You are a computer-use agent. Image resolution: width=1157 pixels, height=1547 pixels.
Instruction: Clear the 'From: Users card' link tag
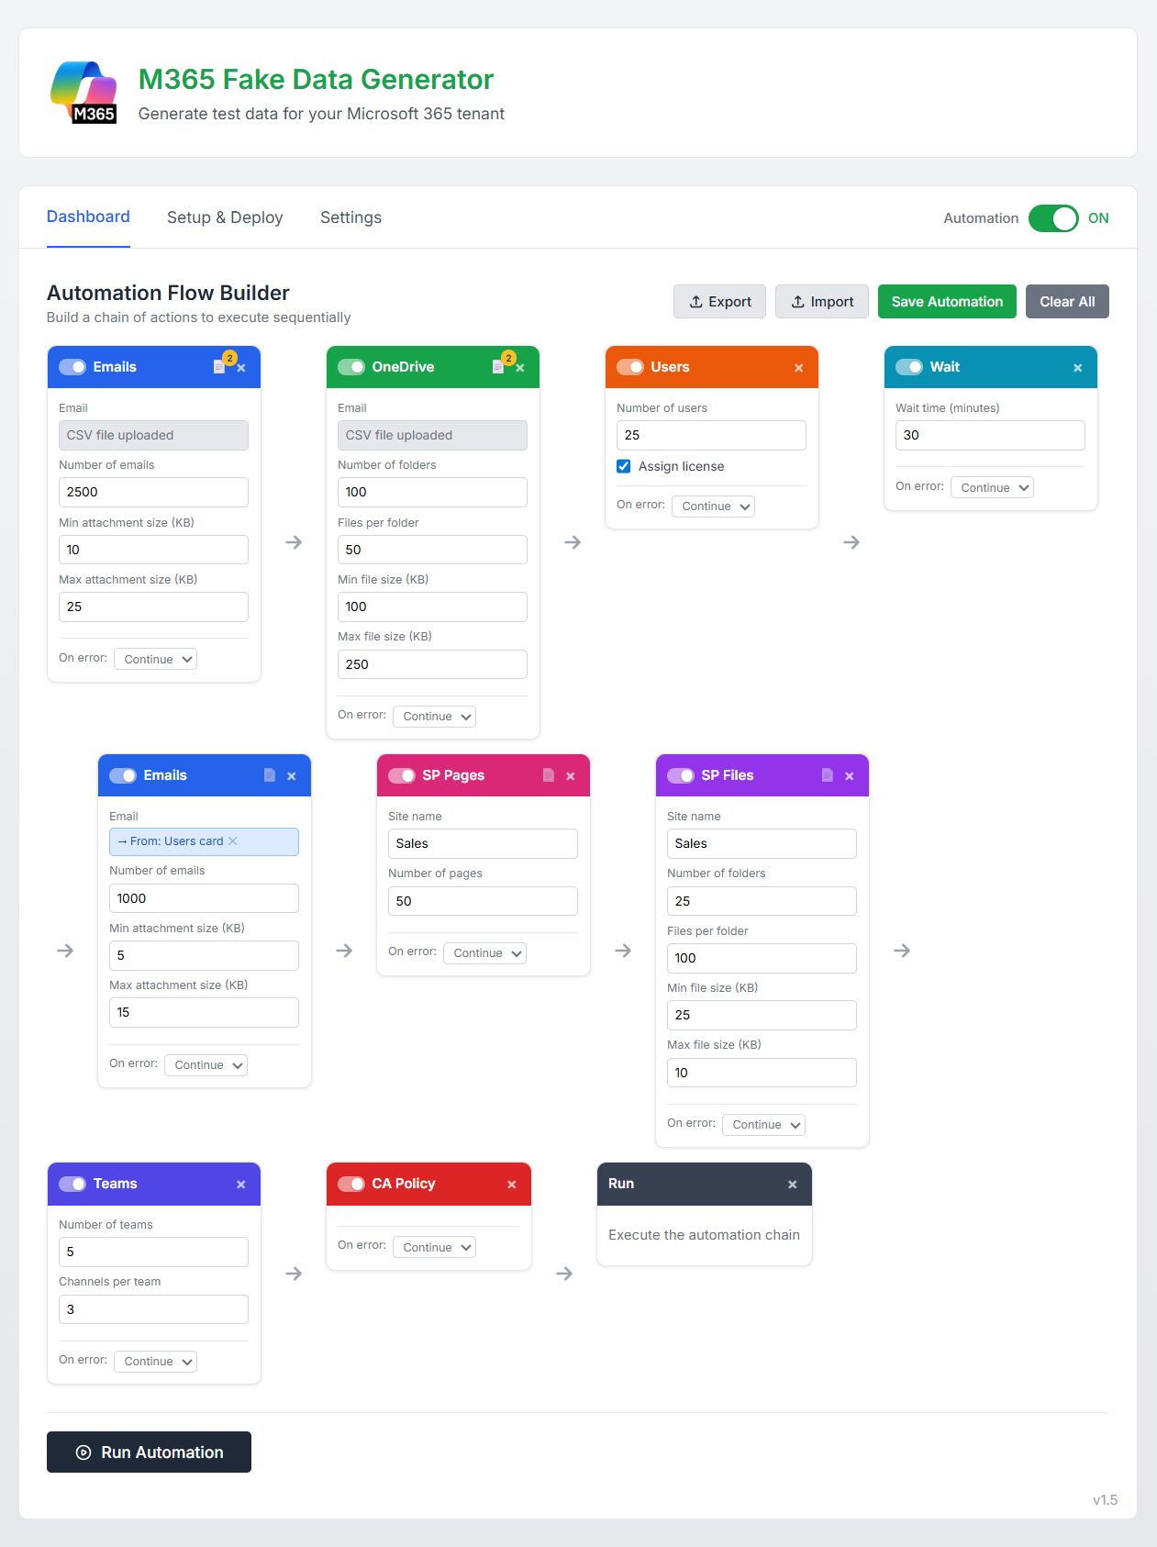pyautogui.click(x=233, y=841)
